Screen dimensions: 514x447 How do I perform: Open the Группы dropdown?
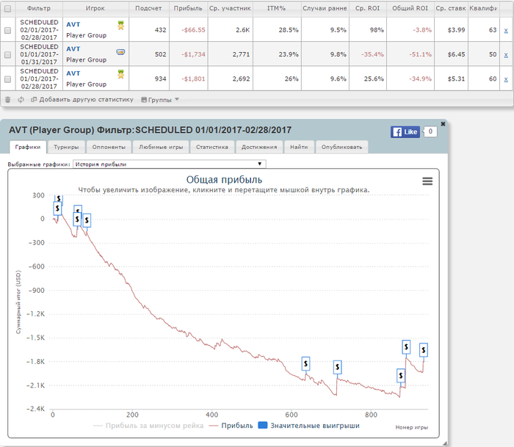tap(160, 100)
